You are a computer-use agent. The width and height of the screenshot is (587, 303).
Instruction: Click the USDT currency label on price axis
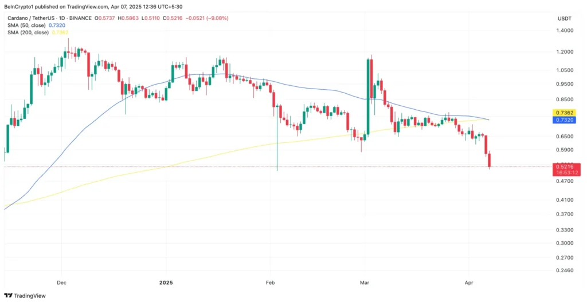[564, 19]
